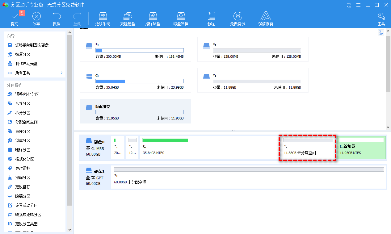
Task: Click the 提交 (commit) checkmark icon
Action: (x=14, y=16)
